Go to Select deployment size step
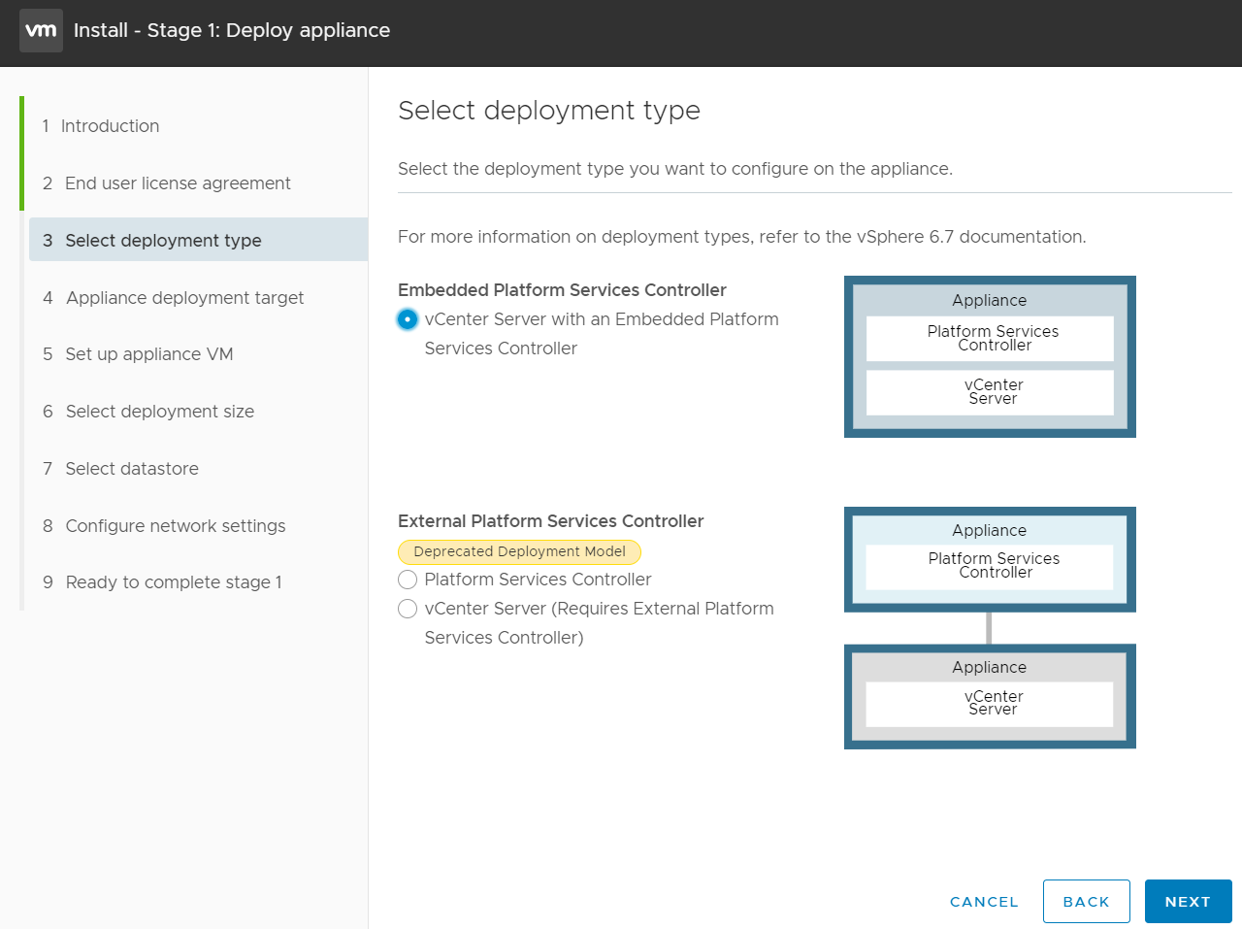1242x929 pixels. 159,412
